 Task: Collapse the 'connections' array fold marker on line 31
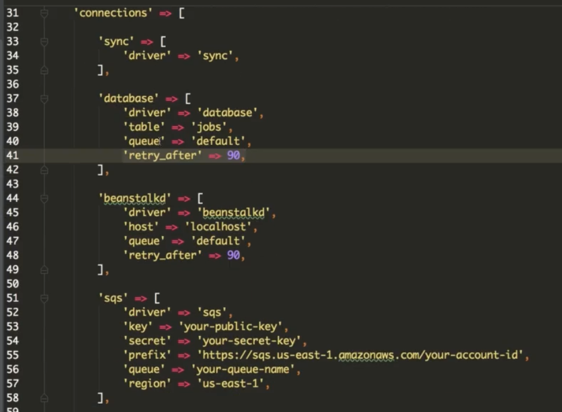click(x=44, y=13)
